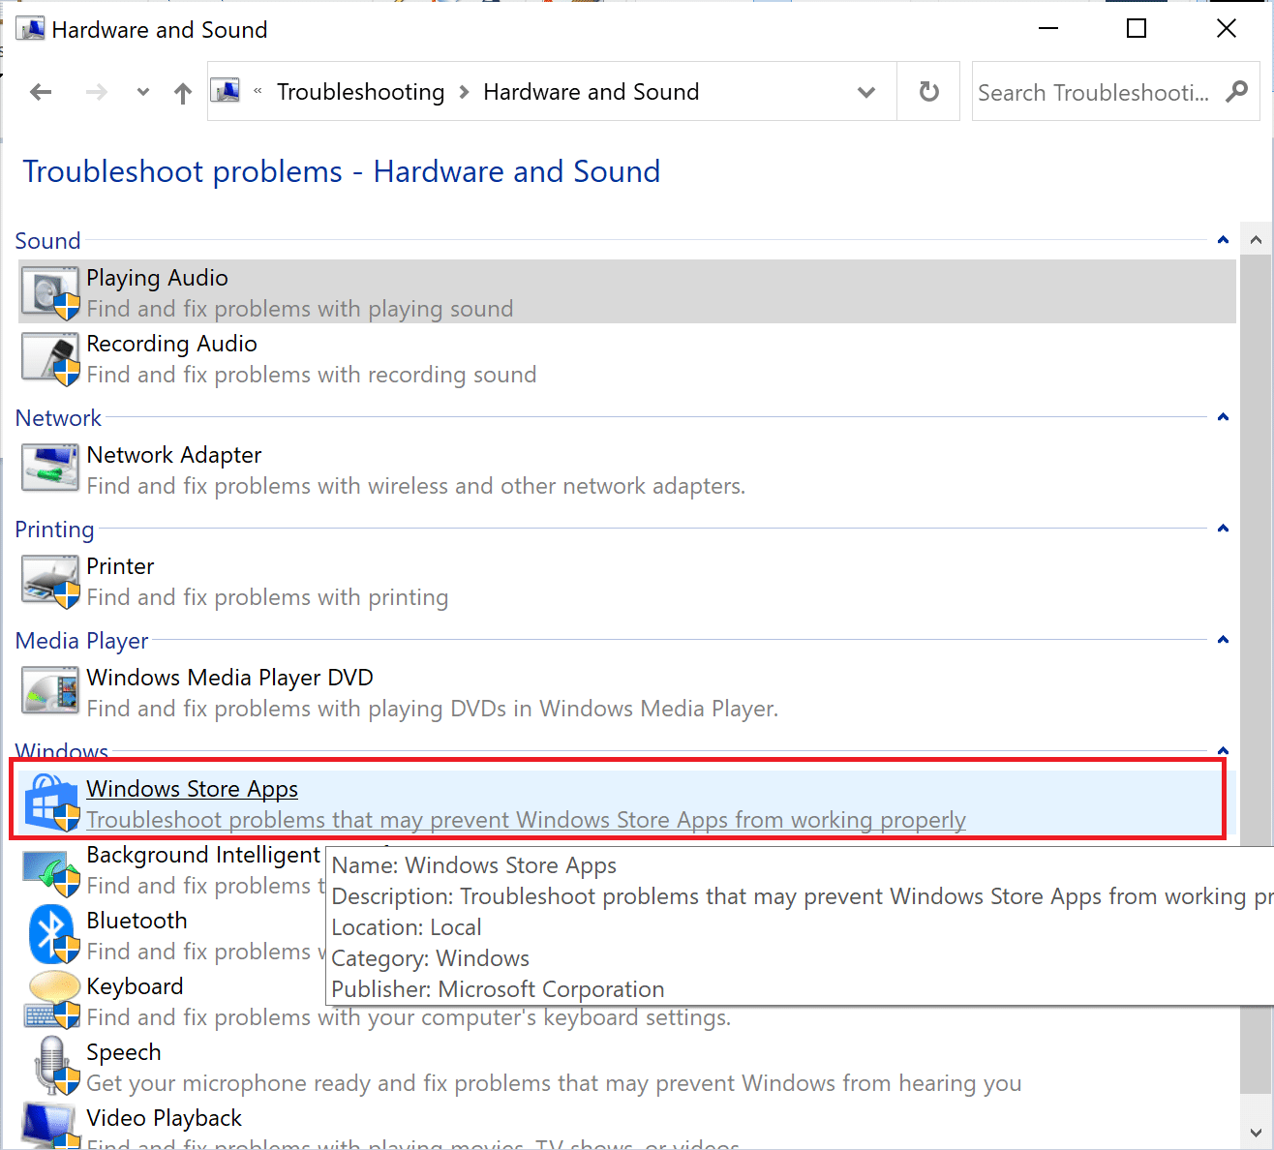Open the address bar history dropdown
This screenshot has height=1150, width=1274.
tap(865, 91)
